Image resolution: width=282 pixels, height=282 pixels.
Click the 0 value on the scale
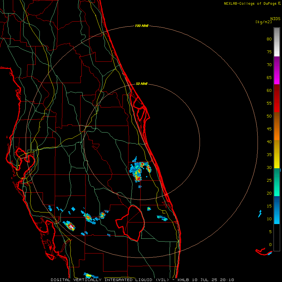pos(270,245)
